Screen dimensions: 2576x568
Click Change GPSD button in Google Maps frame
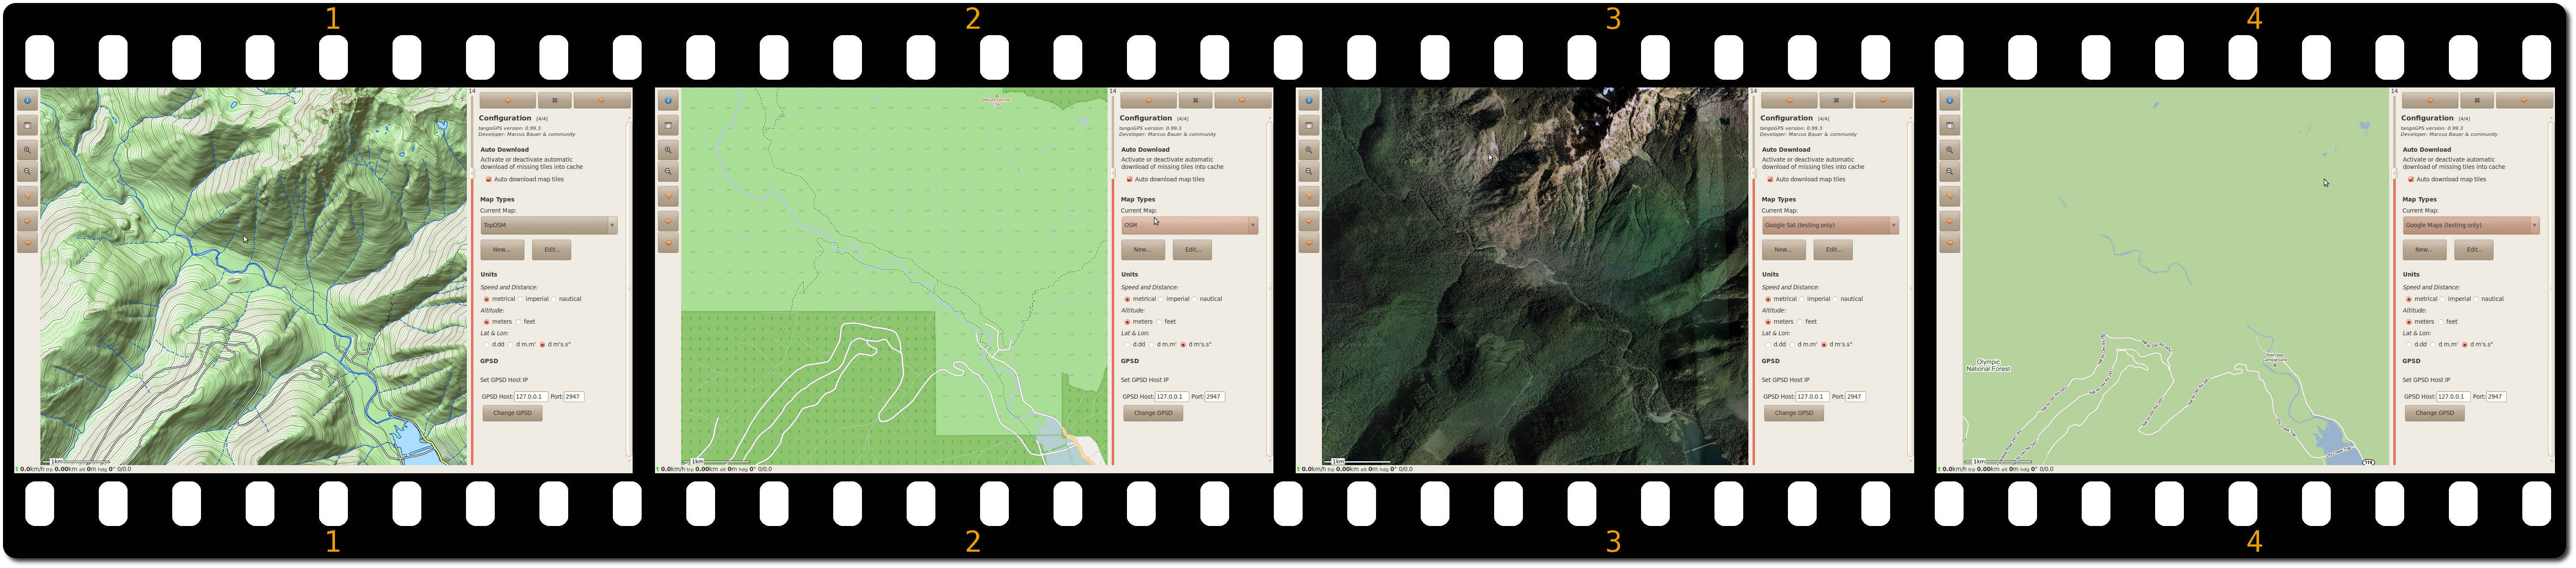(x=2435, y=413)
